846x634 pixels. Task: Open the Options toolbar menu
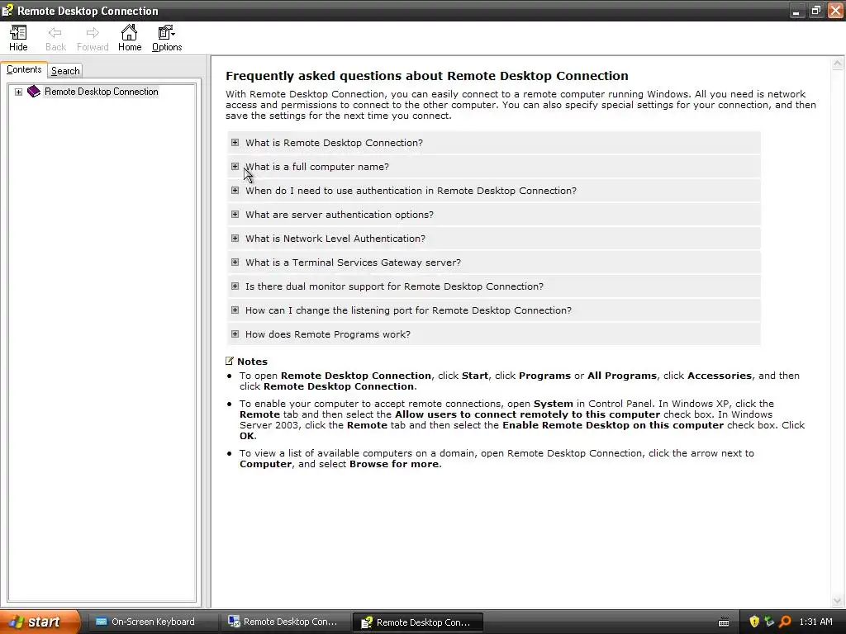coord(167,38)
